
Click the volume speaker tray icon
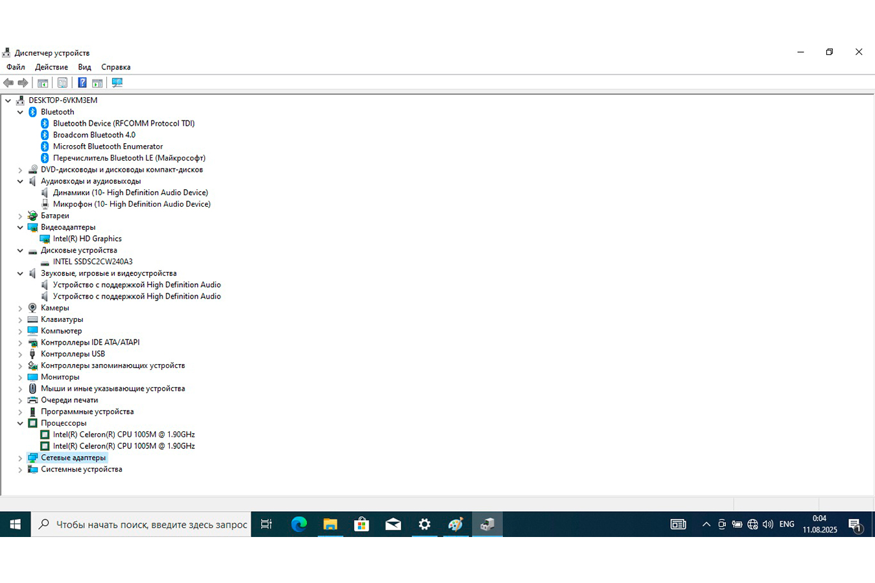pyautogui.click(x=768, y=524)
